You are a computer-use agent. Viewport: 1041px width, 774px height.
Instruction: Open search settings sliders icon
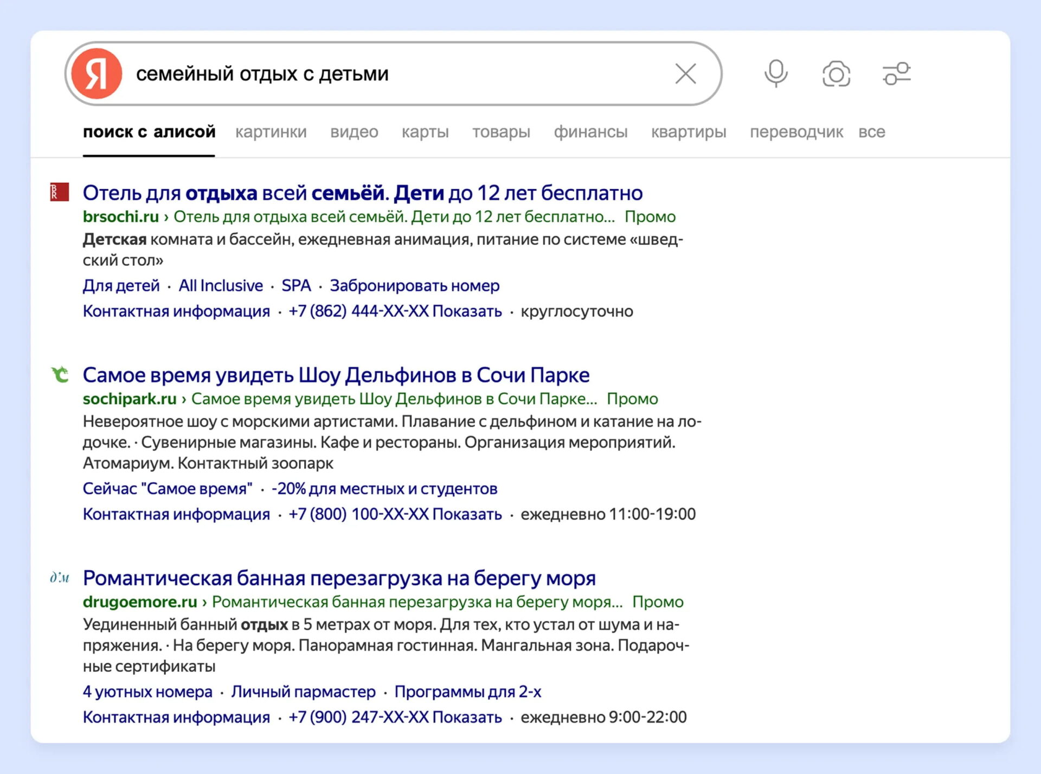(x=896, y=74)
